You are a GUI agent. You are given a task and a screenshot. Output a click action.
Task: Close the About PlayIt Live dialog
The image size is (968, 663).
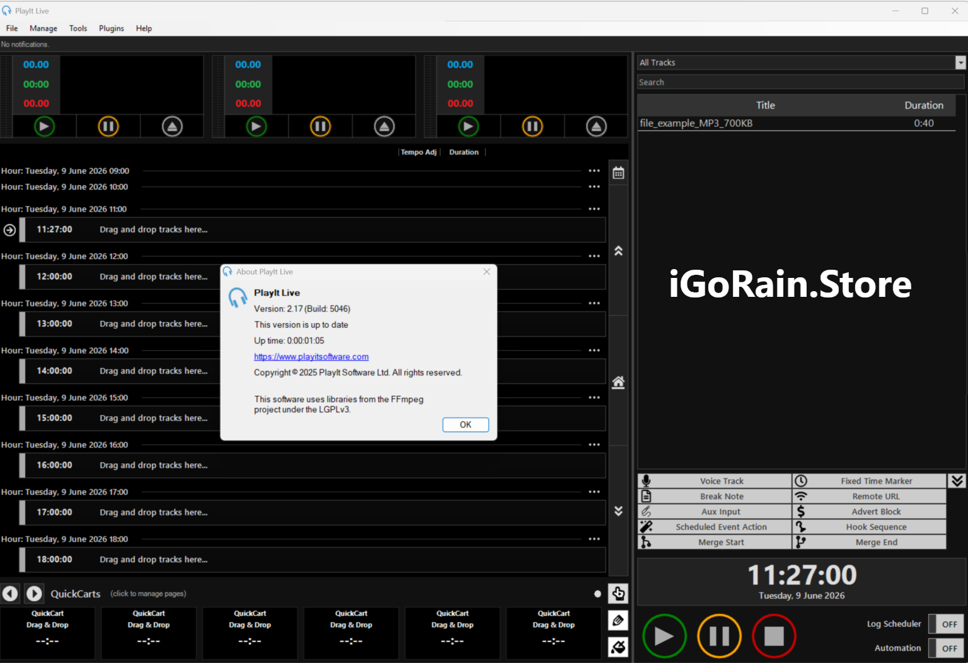pos(487,272)
